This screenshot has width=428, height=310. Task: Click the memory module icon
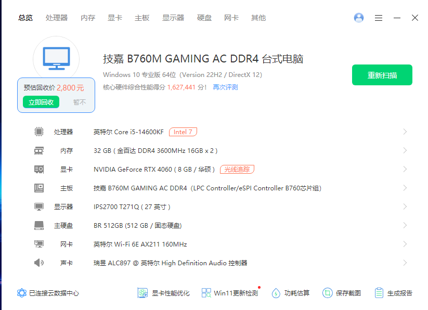pos(39,151)
